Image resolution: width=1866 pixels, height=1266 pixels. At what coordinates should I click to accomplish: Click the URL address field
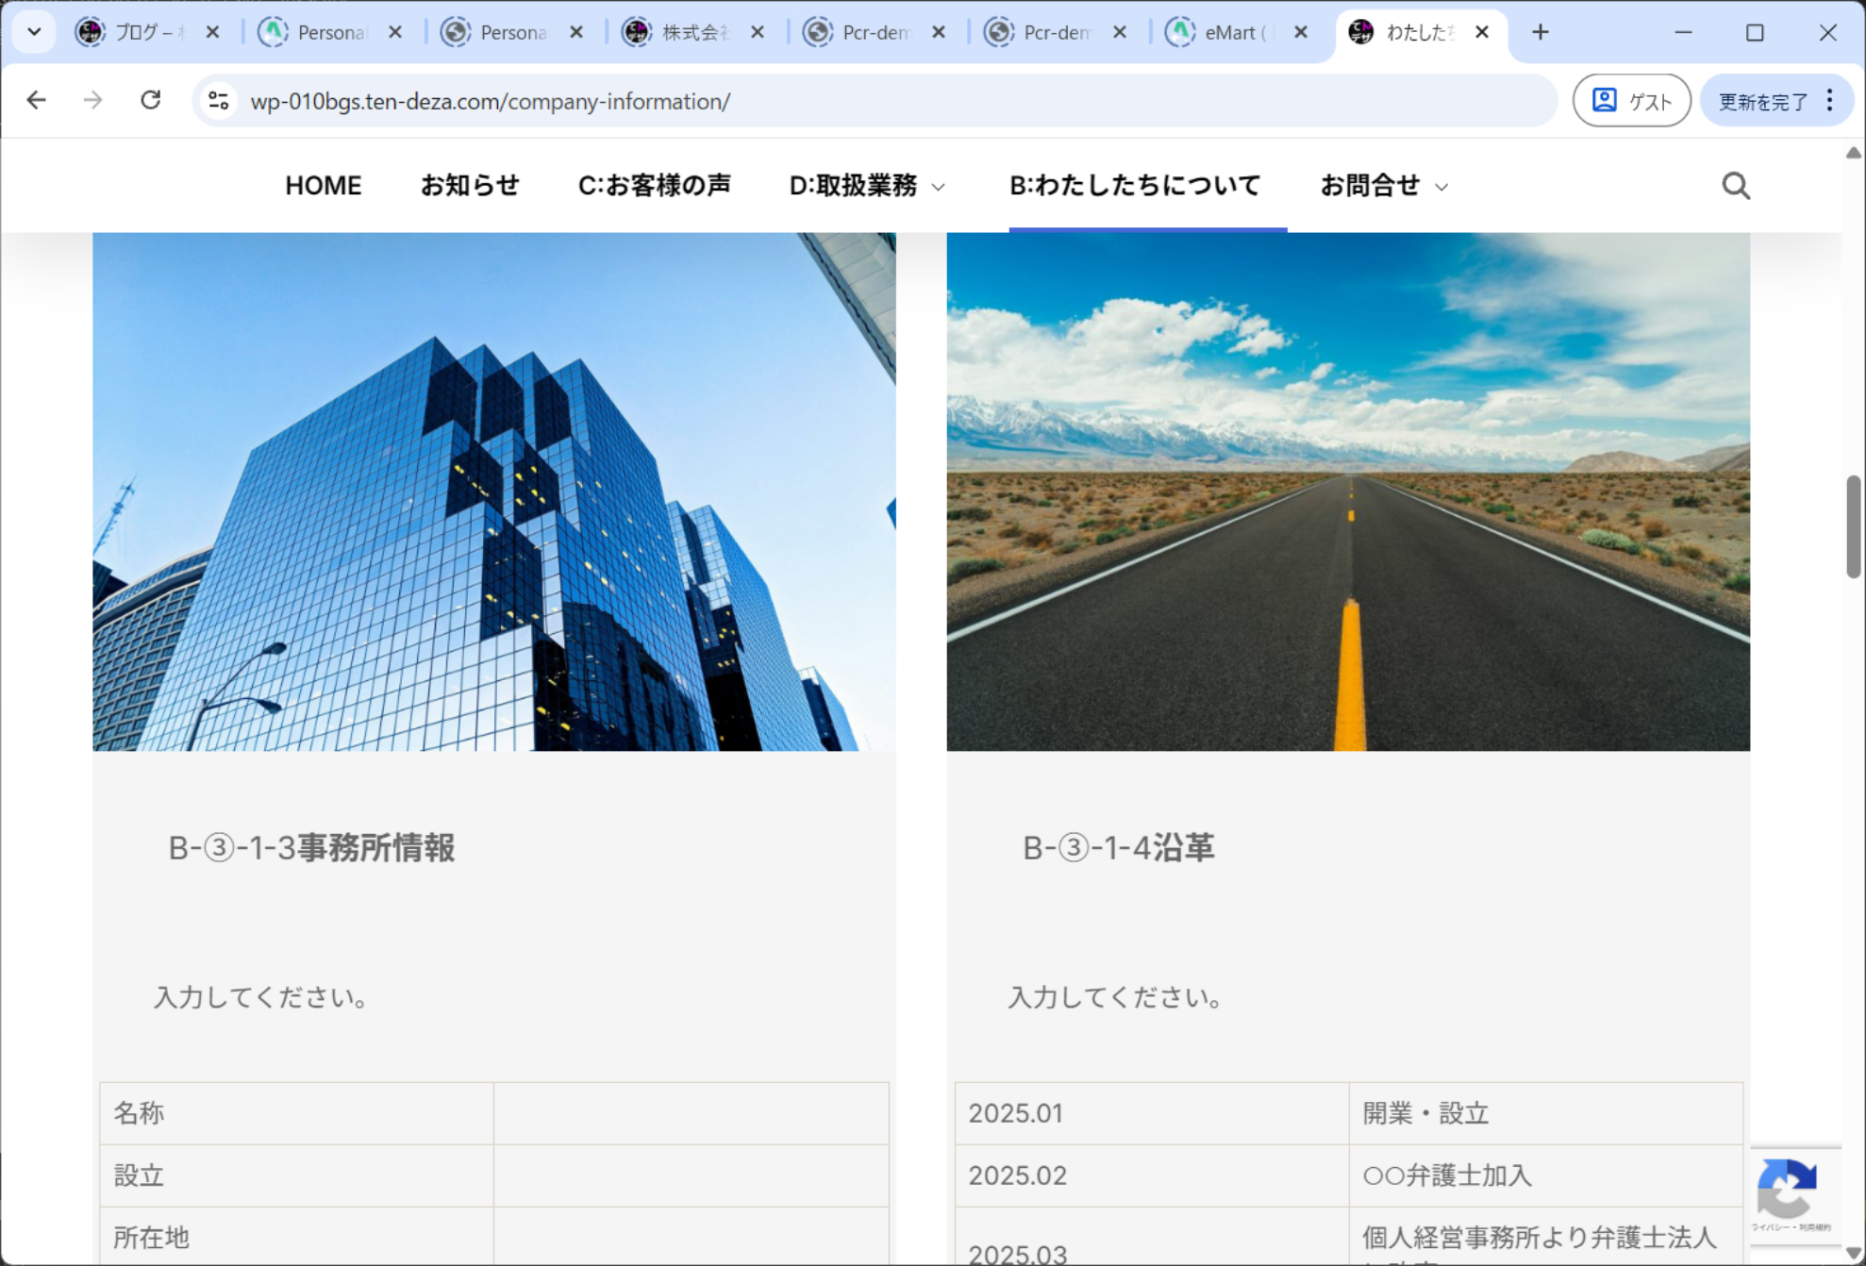[849, 101]
